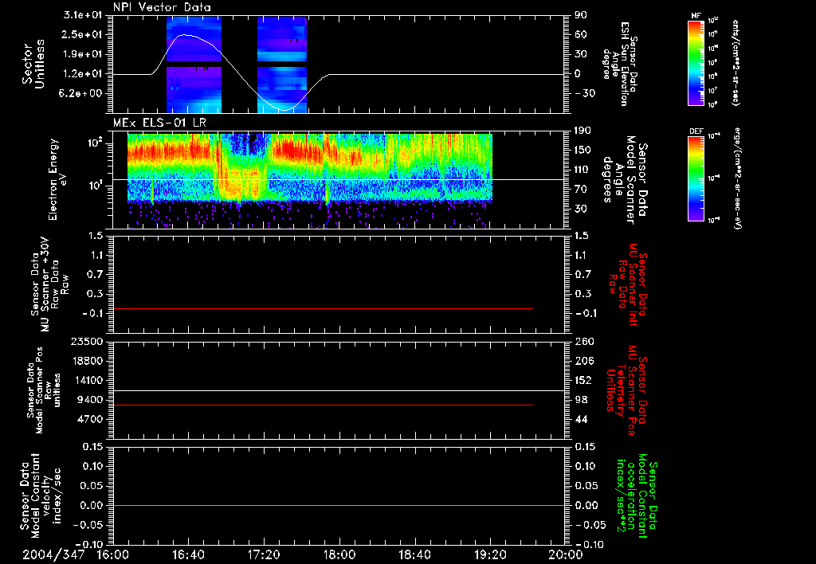816x564 pixels.
Task: Click the '19:20' time tick label
Action: 490,554
